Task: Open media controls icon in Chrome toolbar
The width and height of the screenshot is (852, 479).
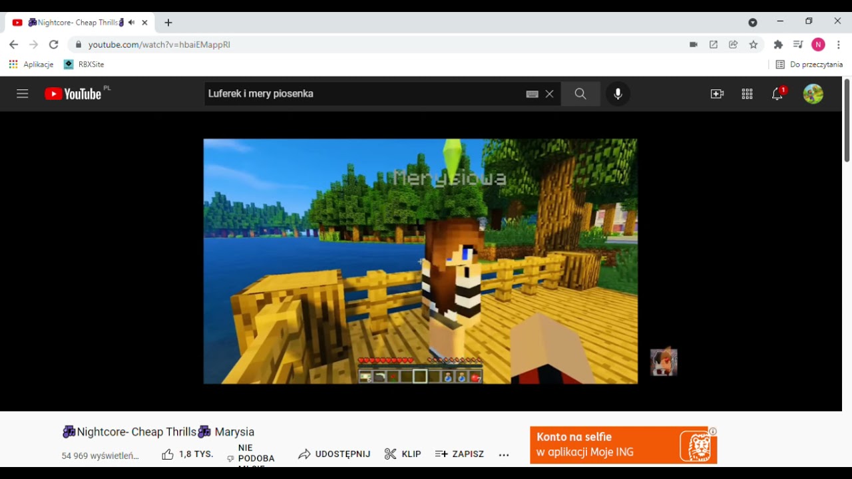Action: (x=798, y=45)
